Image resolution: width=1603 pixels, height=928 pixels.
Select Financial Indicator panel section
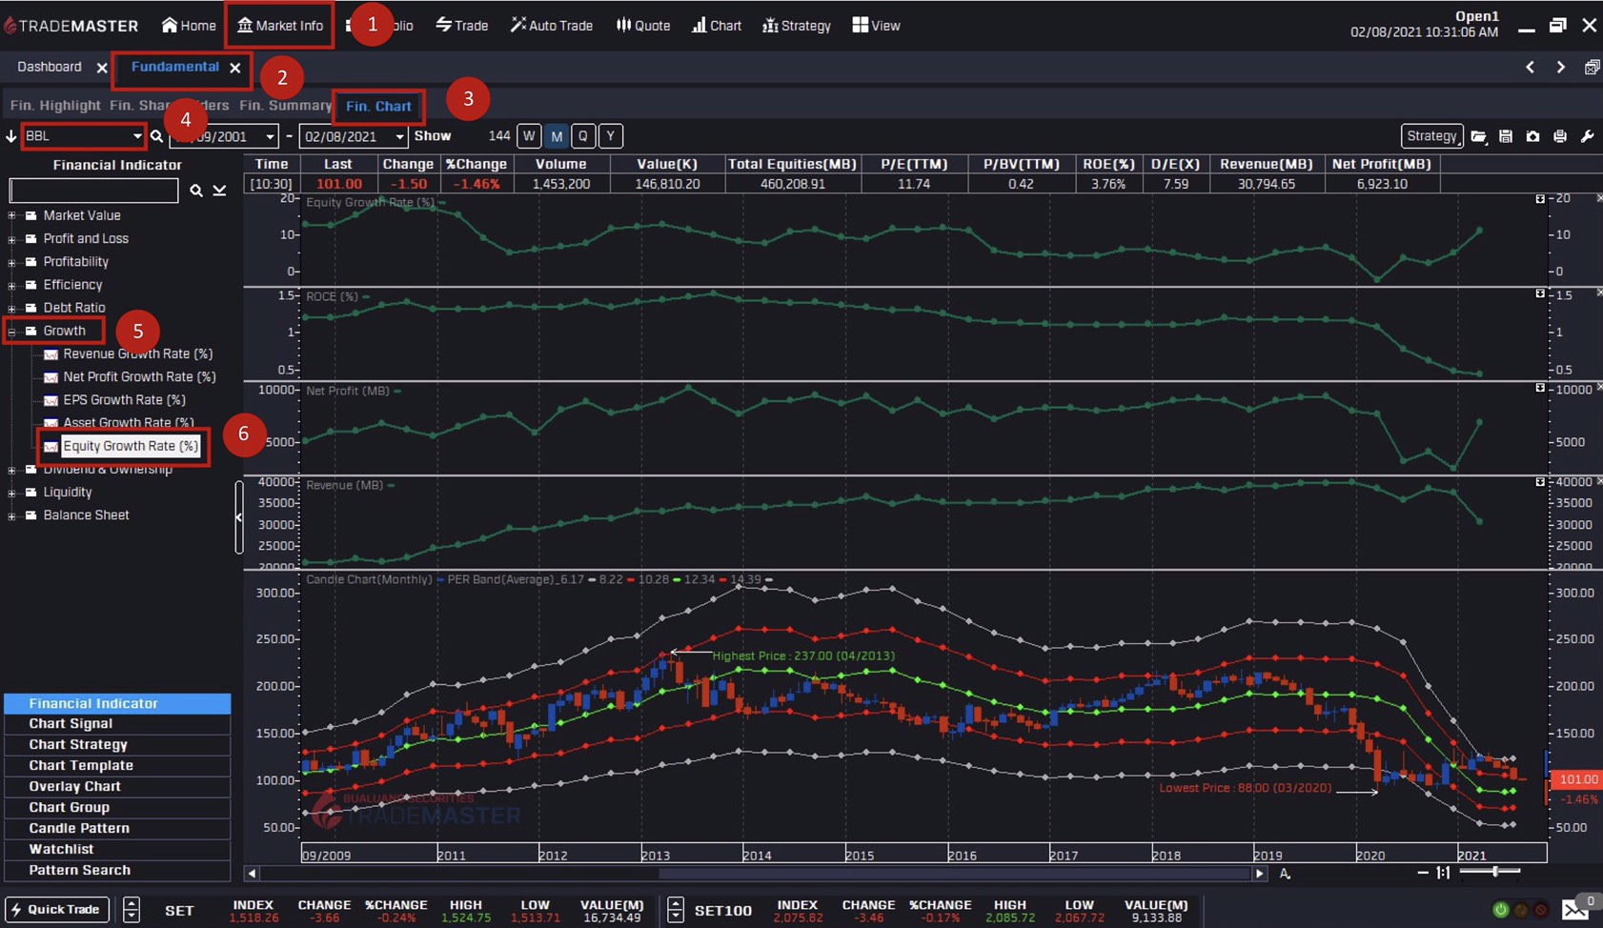click(x=117, y=703)
